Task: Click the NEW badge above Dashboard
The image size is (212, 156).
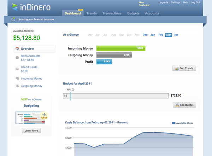Action: point(81,10)
